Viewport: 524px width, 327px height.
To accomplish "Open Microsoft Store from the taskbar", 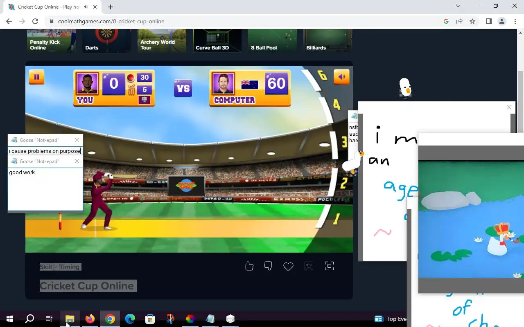I will [x=150, y=319].
